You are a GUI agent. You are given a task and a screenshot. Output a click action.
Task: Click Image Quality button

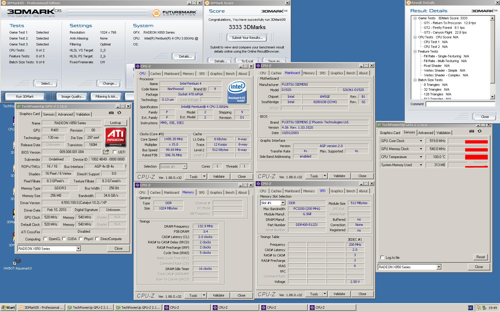[72, 97]
